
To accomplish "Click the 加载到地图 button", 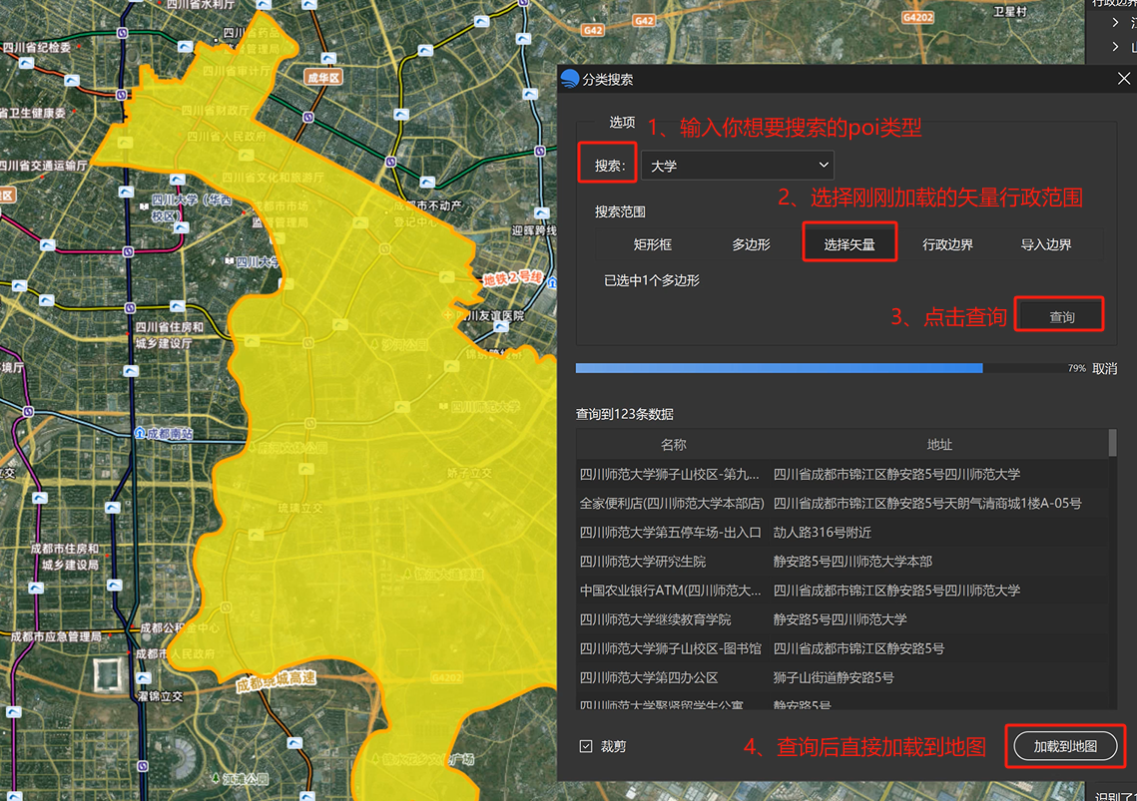I will 1065,746.
